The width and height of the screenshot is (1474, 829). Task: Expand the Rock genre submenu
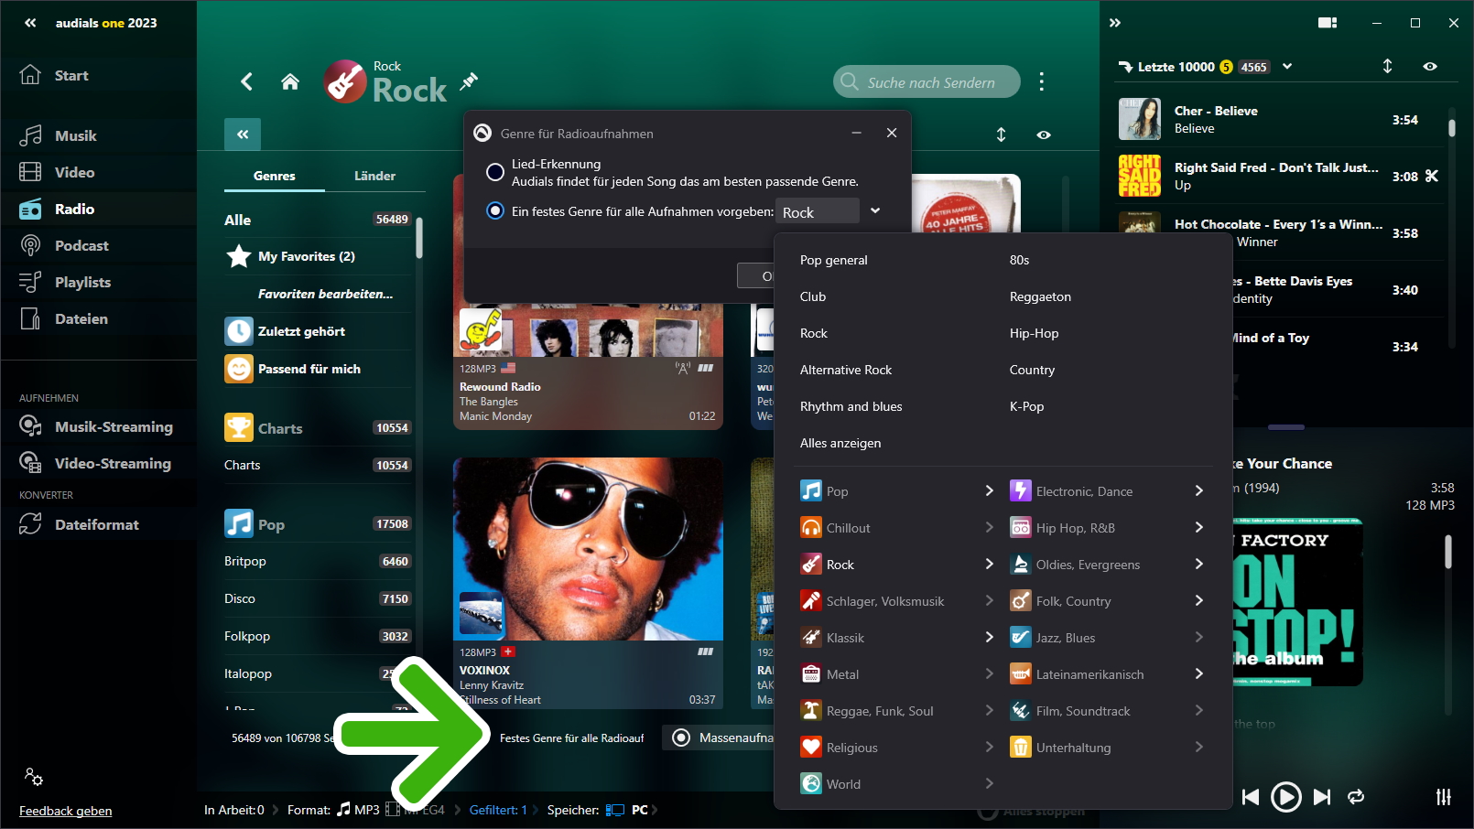[989, 564]
